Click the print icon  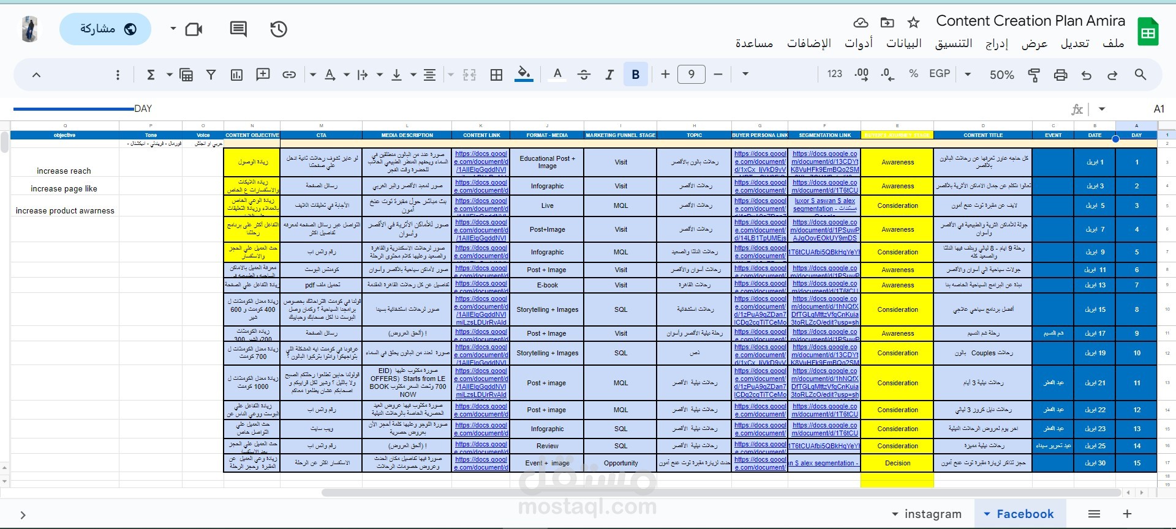tap(1060, 75)
